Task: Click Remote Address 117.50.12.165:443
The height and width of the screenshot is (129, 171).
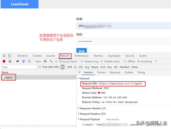Action: coord(115,97)
